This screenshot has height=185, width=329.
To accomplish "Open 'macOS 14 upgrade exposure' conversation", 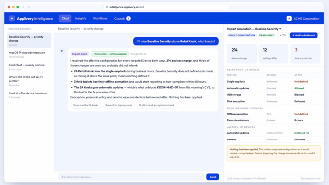I will point(29,54).
